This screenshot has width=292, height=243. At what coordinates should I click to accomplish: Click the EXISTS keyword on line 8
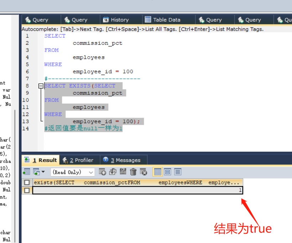(x=80, y=86)
